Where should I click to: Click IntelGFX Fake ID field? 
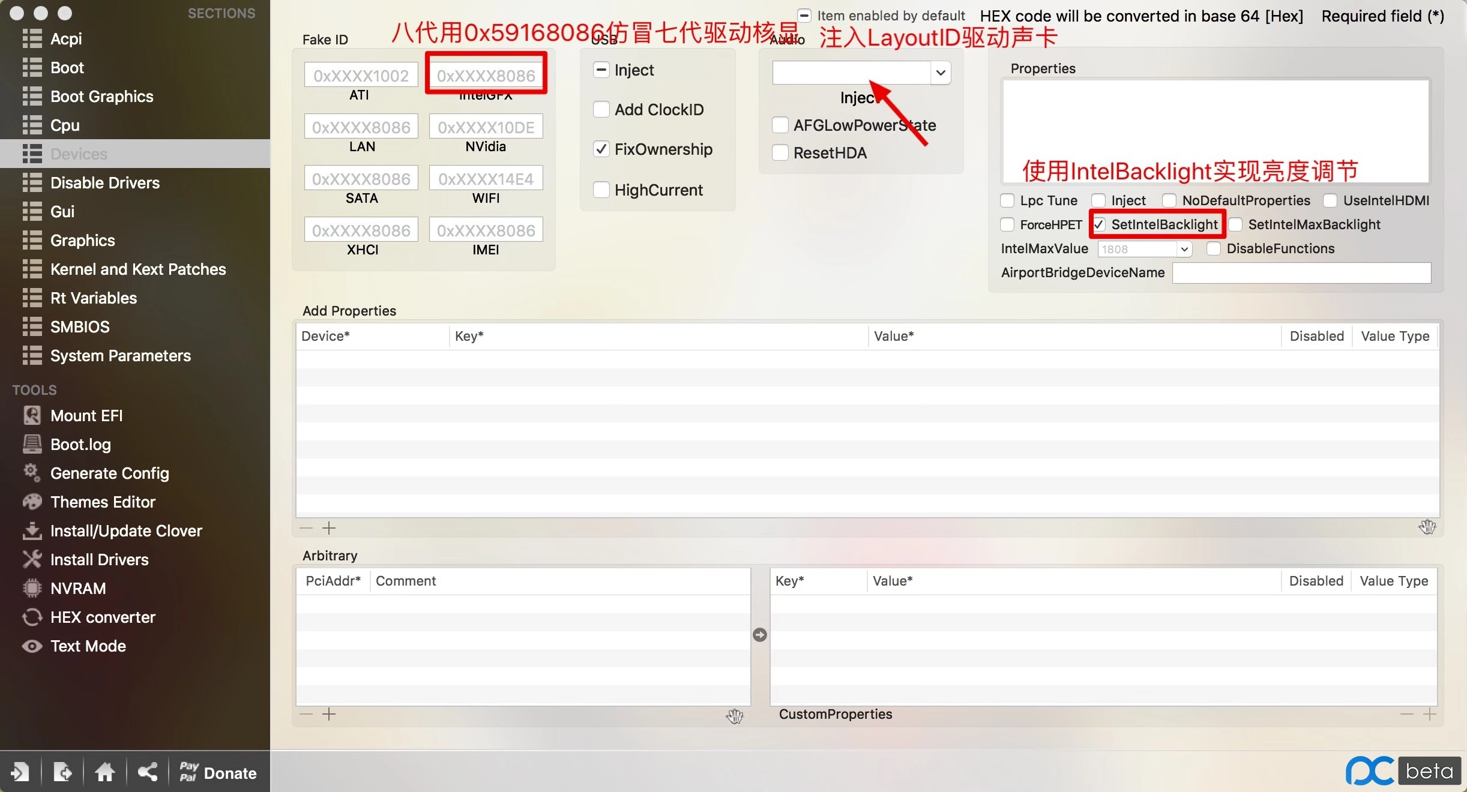486,75
